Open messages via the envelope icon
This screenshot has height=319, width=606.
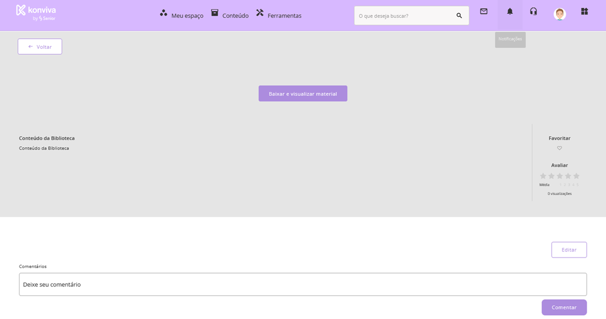484,11
